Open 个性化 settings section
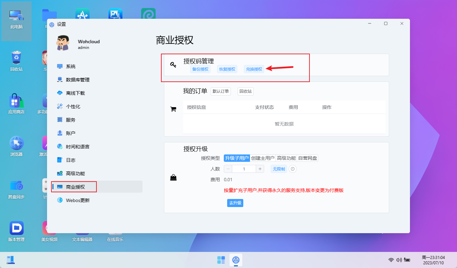 click(x=73, y=107)
